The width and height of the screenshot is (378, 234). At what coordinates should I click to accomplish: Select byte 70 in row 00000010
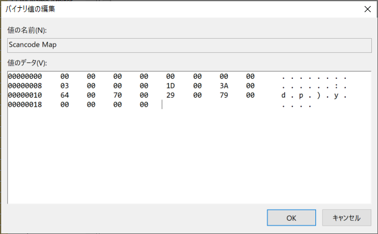pyautogui.click(x=117, y=95)
